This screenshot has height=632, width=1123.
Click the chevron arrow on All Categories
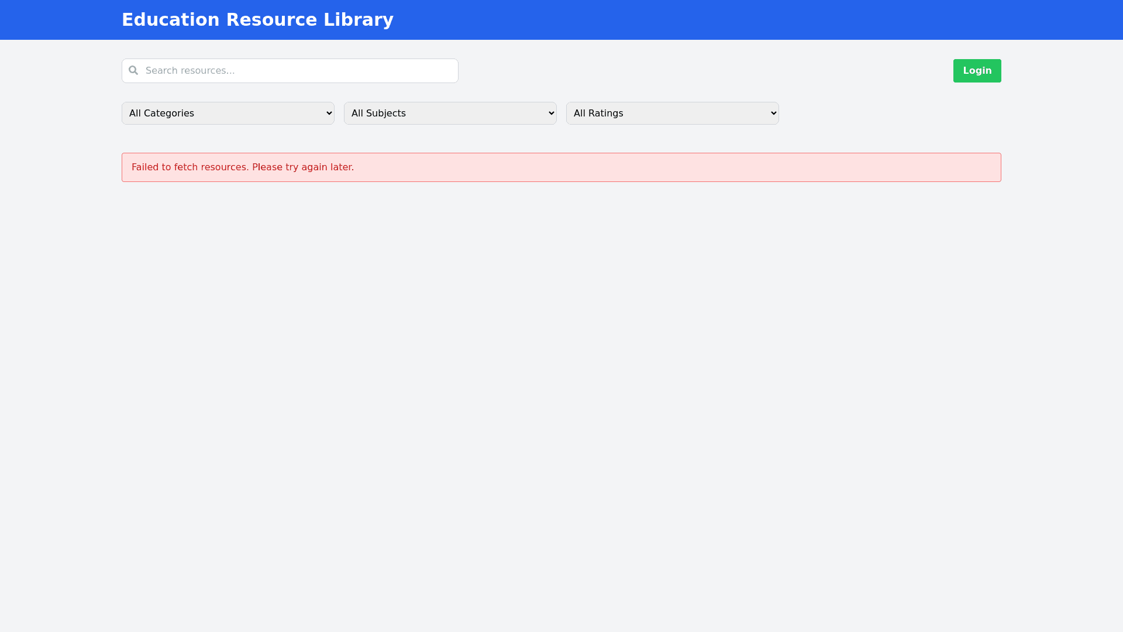(329, 114)
